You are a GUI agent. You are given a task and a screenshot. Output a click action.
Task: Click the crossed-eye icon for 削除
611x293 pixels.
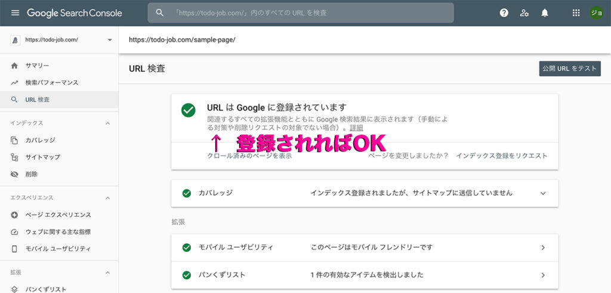(x=14, y=175)
